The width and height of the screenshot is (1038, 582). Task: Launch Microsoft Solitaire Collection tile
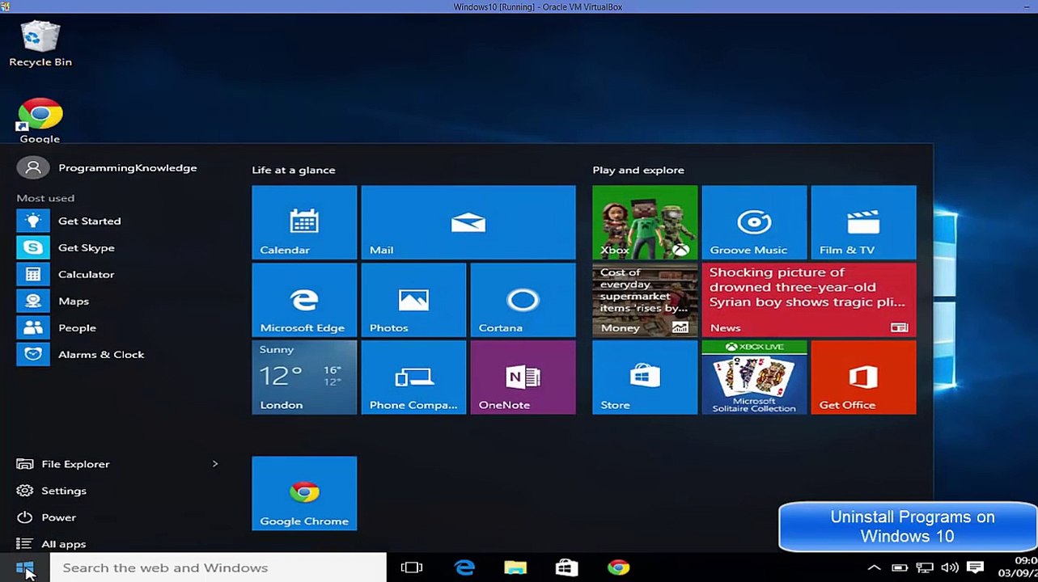click(x=754, y=377)
